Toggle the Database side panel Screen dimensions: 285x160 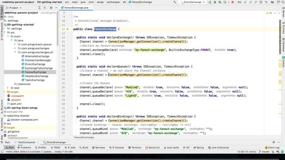point(283,45)
